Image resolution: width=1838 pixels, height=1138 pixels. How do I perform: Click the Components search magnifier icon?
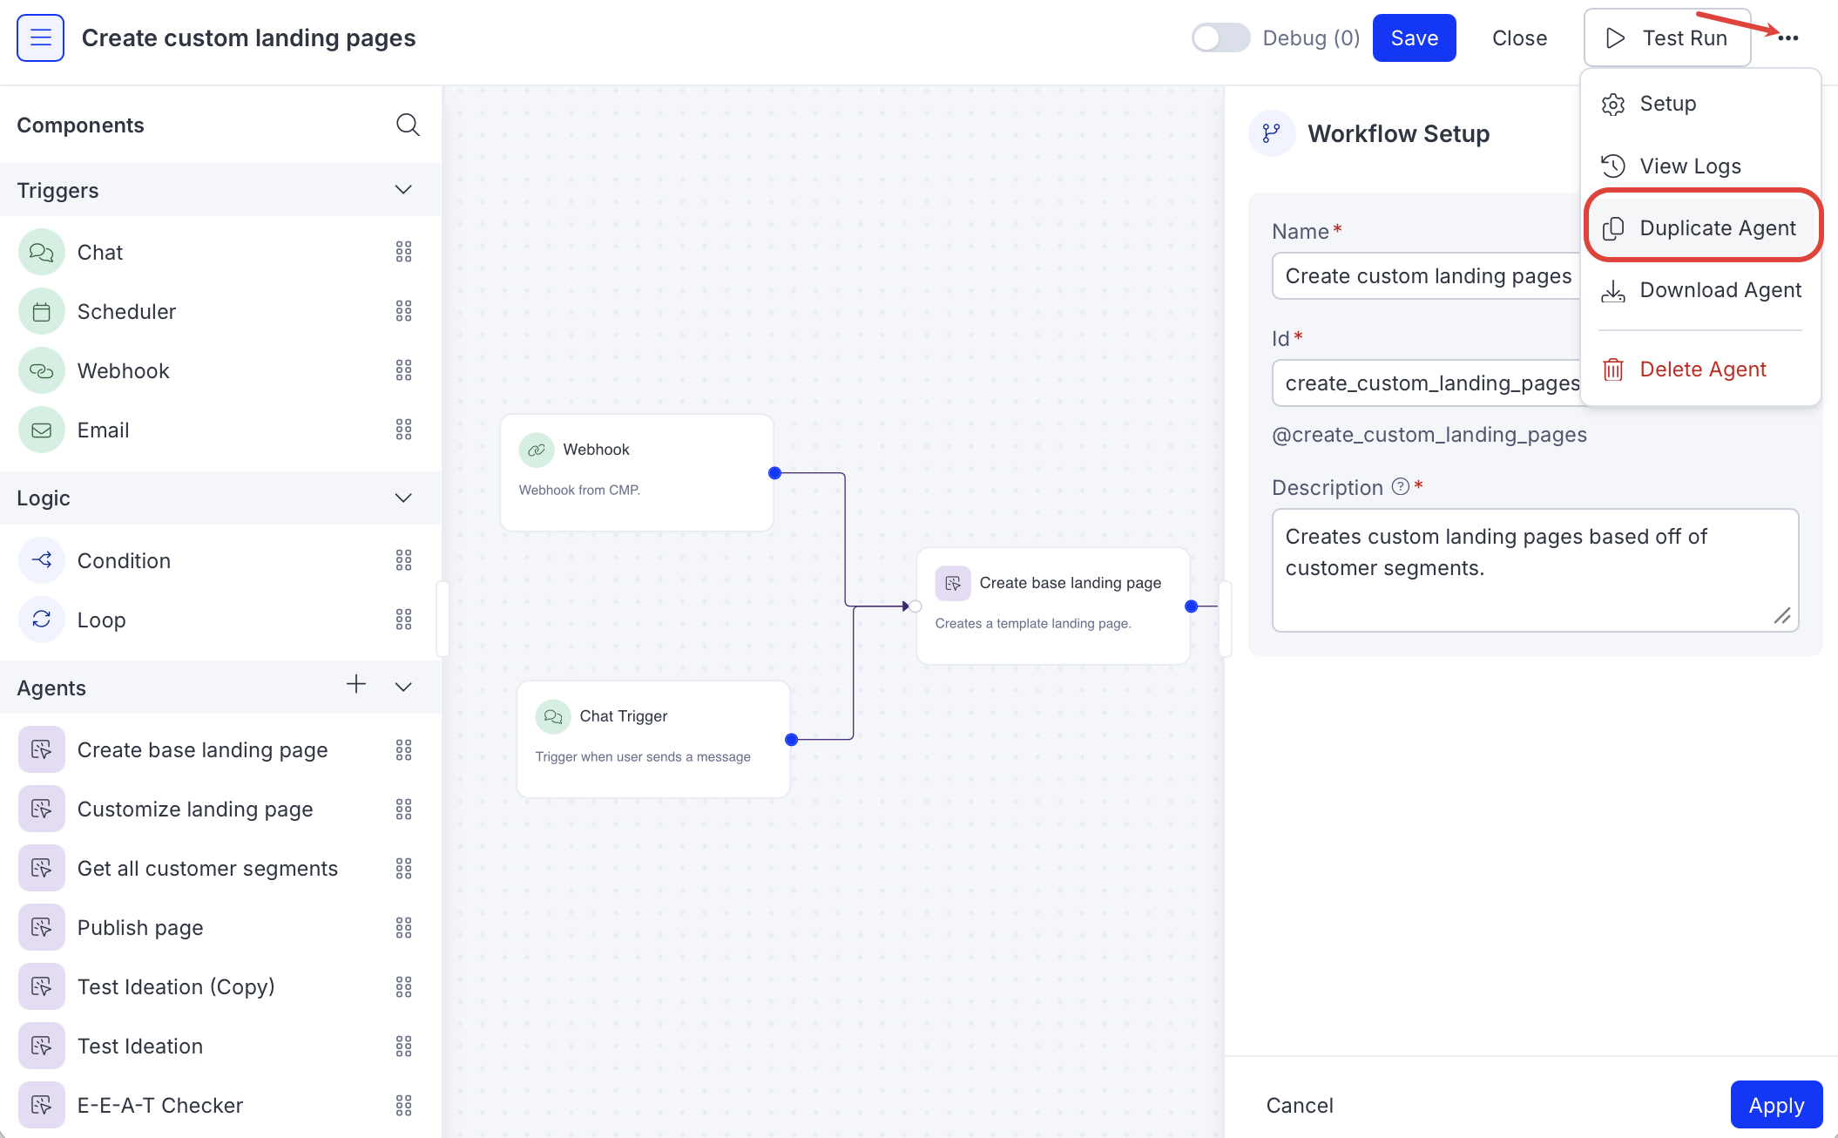tap(408, 125)
